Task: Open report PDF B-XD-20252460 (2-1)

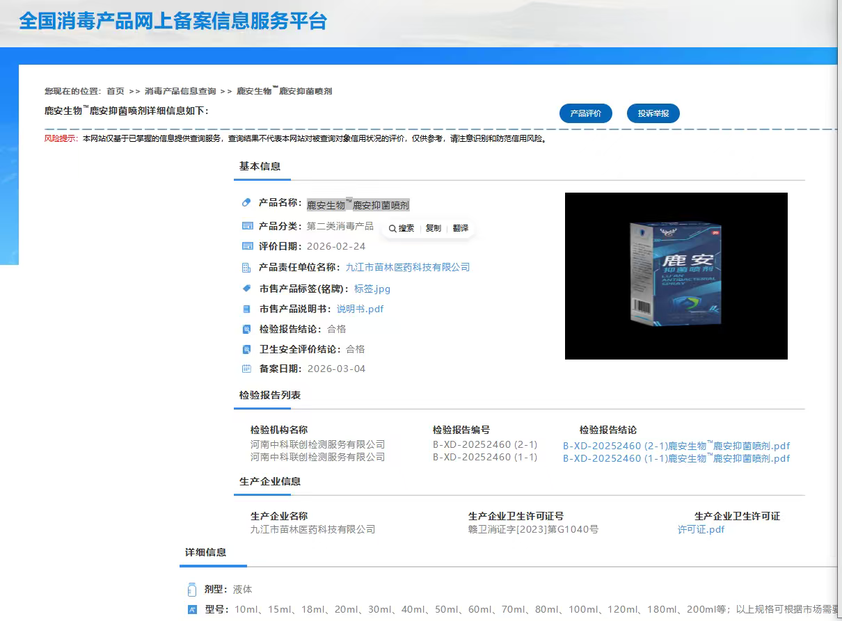Action: coord(676,446)
